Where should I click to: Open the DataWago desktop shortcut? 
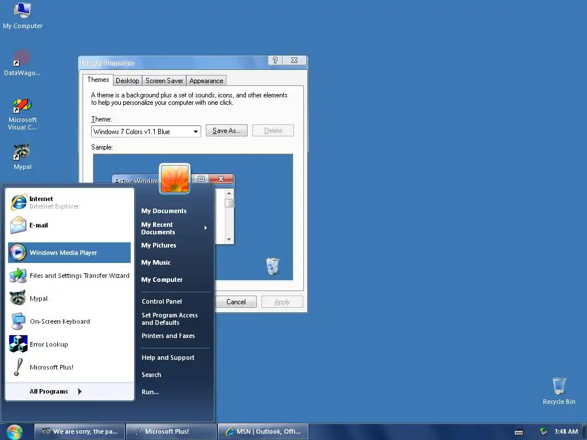[22, 63]
